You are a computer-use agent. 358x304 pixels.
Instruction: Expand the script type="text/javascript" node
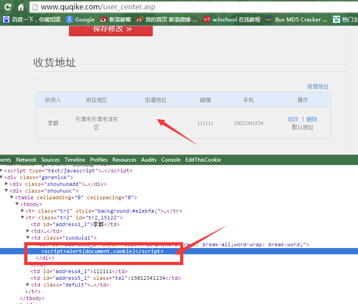tap(1, 170)
